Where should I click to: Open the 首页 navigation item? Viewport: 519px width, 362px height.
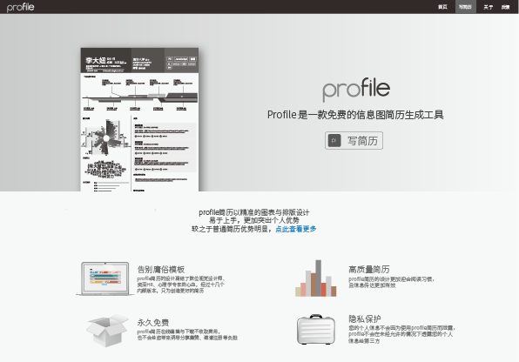point(442,7)
